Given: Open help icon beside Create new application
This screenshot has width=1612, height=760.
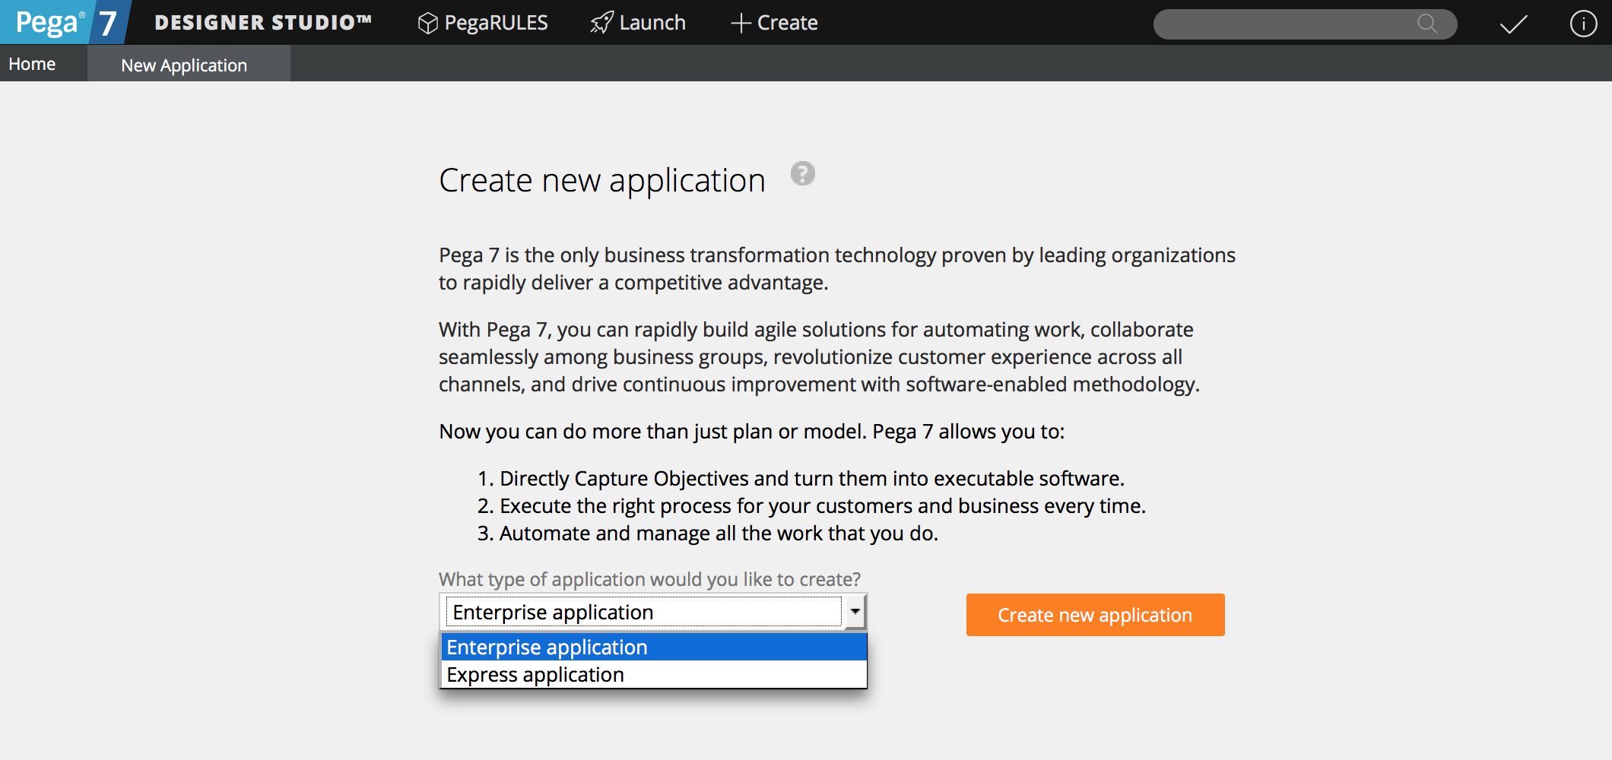Looking at the screenshot, I should (x=802, y=173).
